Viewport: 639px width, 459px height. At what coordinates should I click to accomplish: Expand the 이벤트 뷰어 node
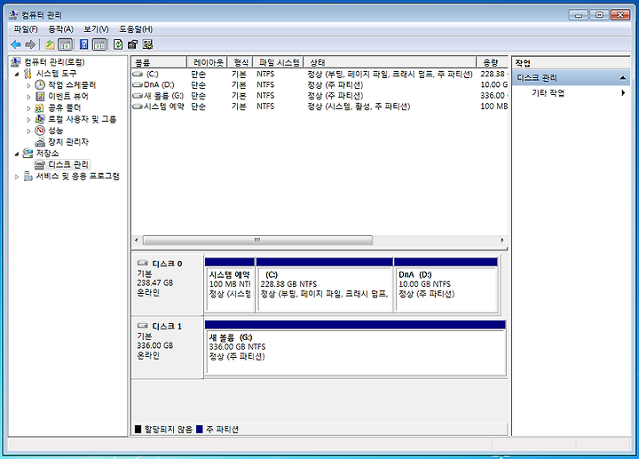(x=28, y=97)
